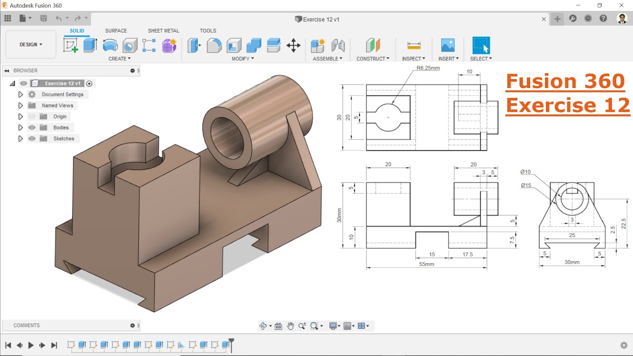The width and height of the screenshot is (633, 356).
Task: Choose the Shell tool
Action: [x=234, y=45]
